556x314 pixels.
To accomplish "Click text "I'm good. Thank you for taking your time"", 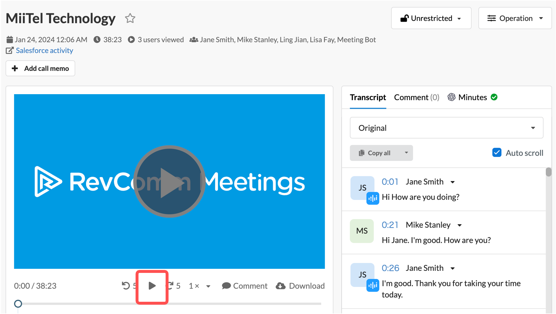I will 451,283.
